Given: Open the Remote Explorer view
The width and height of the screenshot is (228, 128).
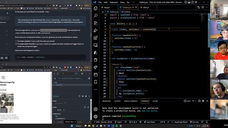Looking at the screenshot, I should pyautogui.click(x=95, y=45).
